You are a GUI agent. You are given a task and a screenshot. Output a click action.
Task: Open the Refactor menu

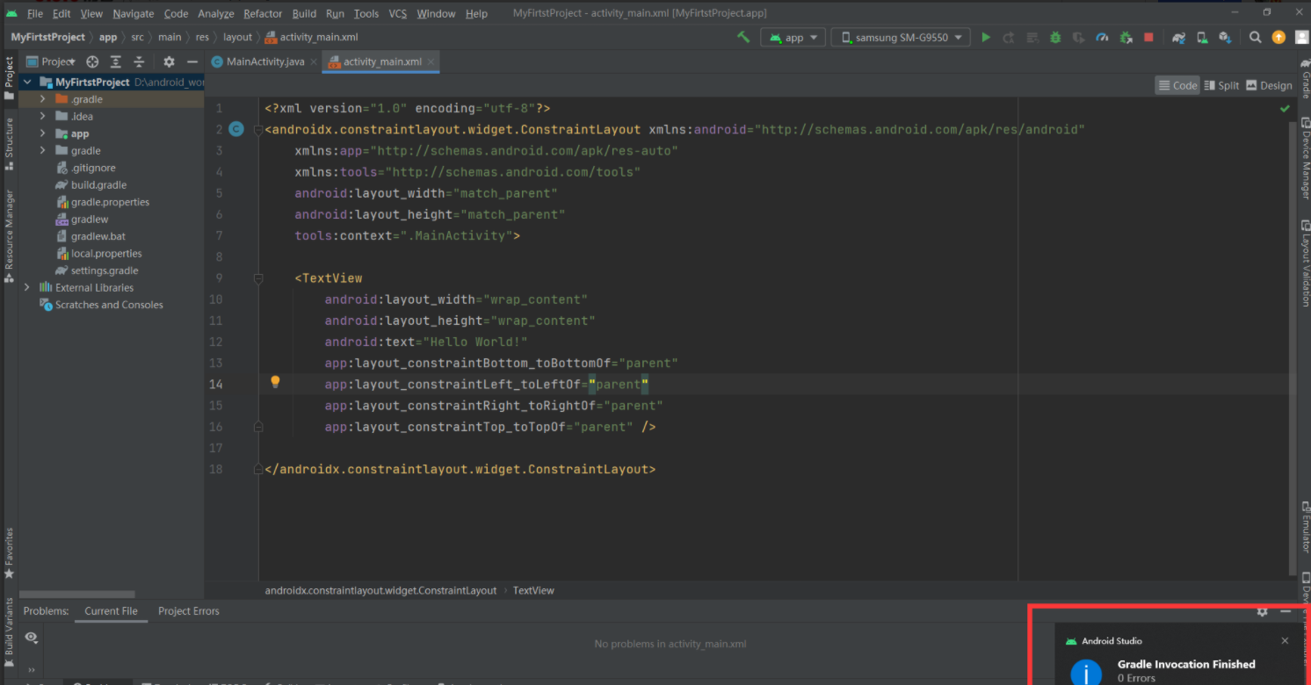pyautogui.click(x=263, y=13)
